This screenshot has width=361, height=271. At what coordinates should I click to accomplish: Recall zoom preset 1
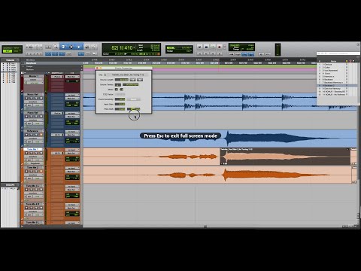(27, 53)
